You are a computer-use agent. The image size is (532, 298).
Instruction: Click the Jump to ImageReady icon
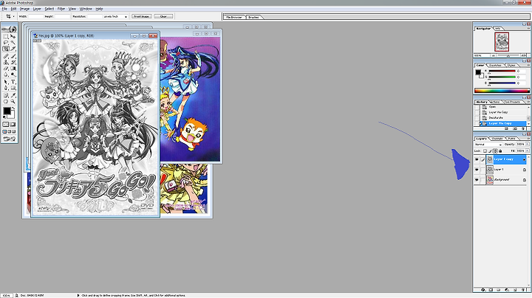coord(9,139)
